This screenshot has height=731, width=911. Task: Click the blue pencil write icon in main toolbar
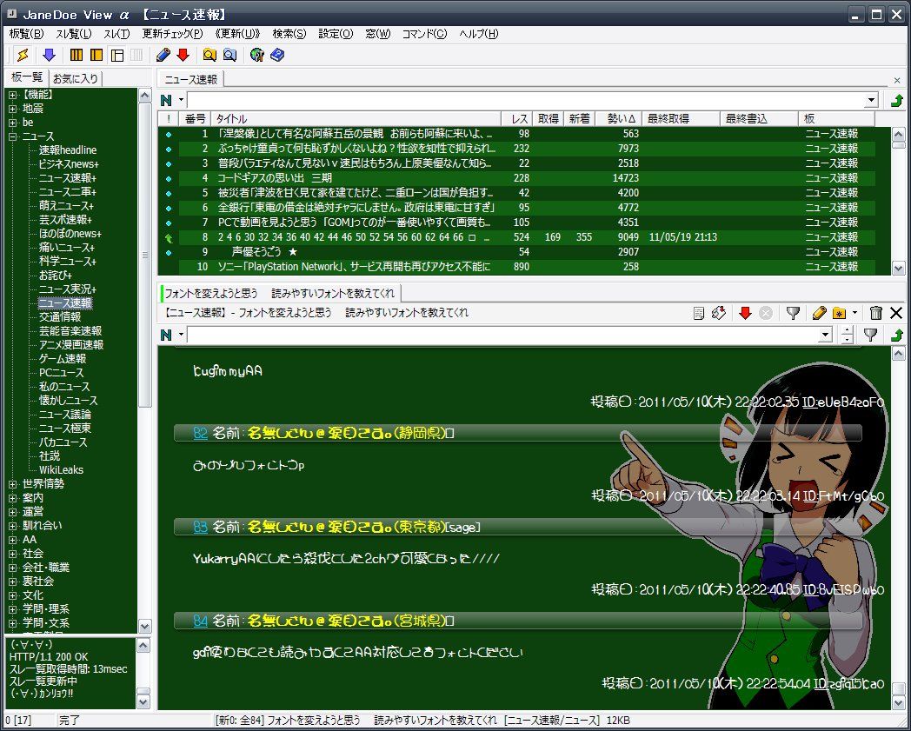[163, 55]
